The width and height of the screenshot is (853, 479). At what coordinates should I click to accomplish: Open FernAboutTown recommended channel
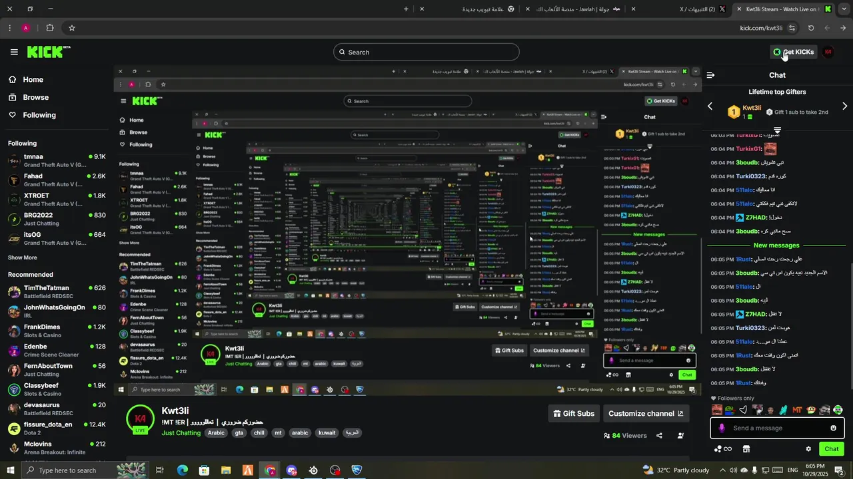tap(57, 370)
